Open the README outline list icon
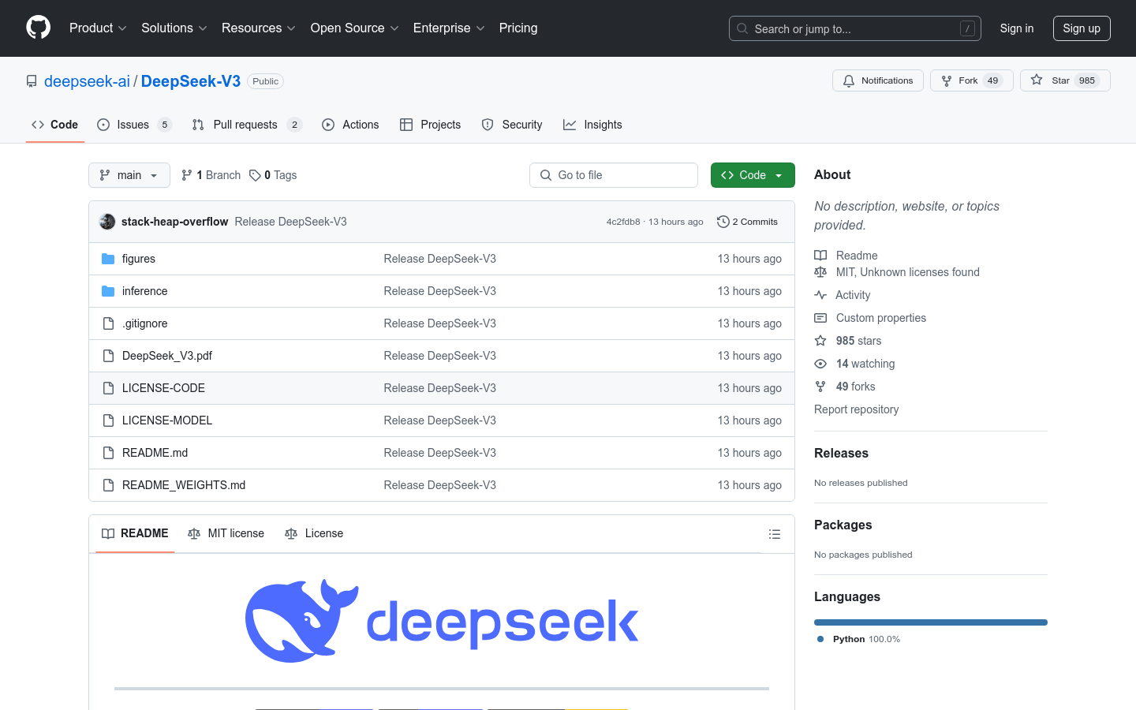The image size is (1136, 710). (x=775, y=534)
